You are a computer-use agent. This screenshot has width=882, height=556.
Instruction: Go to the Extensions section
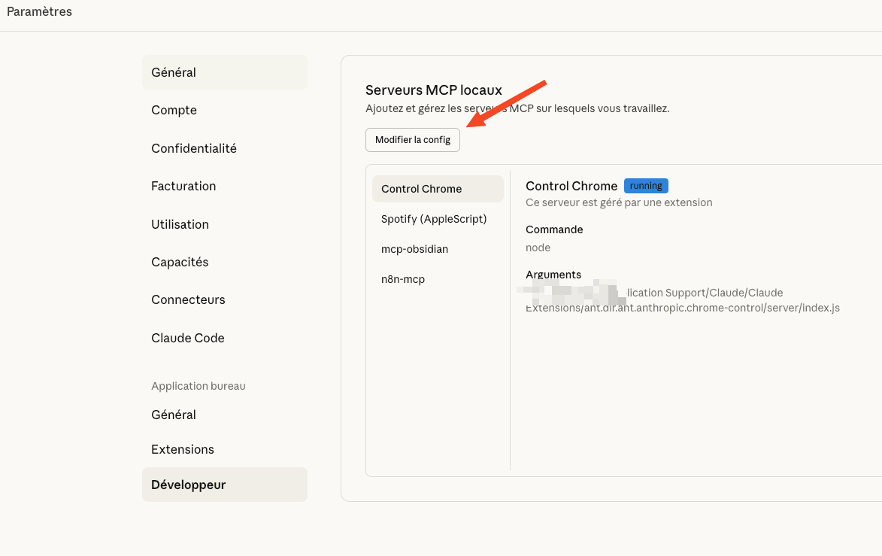click(x=183, y=449)
